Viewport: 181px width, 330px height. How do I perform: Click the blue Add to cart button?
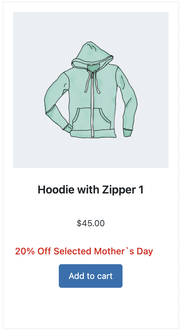coord(90,276)
